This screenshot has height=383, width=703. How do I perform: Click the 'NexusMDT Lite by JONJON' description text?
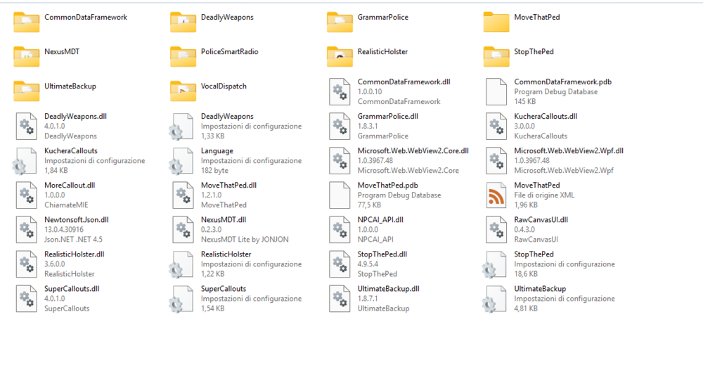[x=245, y=240]
